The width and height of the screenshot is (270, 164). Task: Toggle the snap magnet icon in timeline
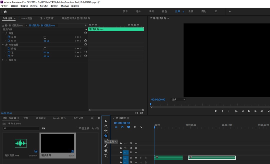tap(122, 127)
